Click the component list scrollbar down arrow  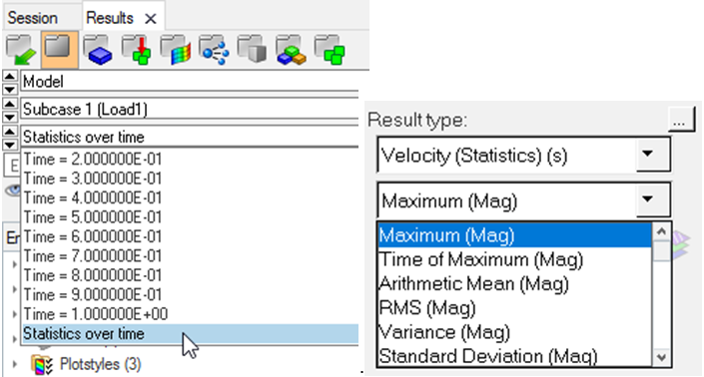661,357
